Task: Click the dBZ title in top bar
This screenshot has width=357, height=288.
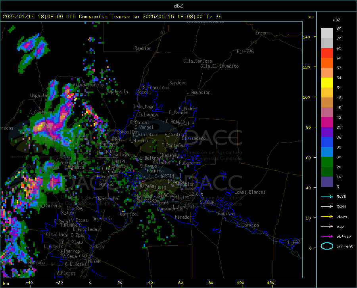Action: point(178,6)
